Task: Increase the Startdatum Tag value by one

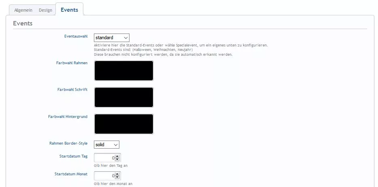Action: point(117,156)
